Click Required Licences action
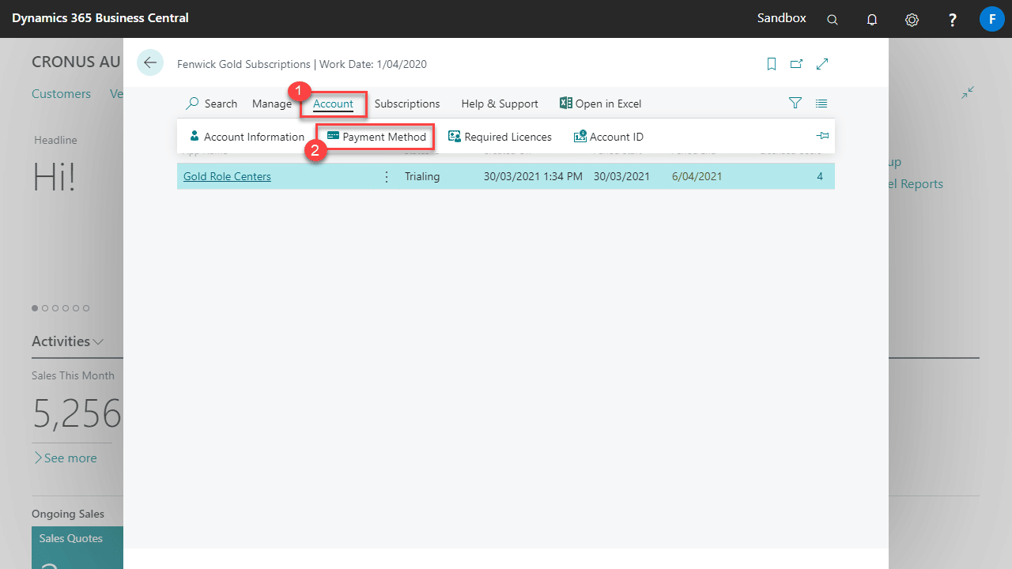The height and width of the screenshot is (569, 1012). [x=500, y=137]
